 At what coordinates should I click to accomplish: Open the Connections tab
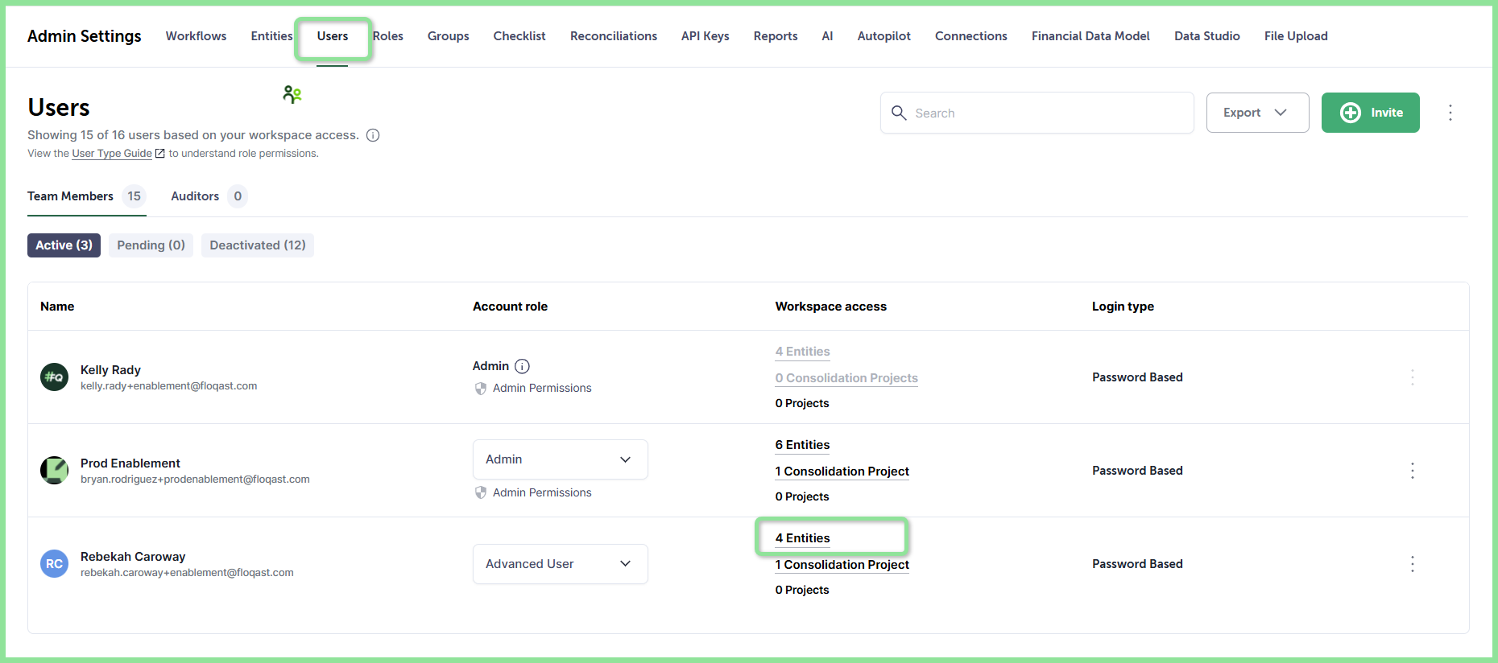coord(970,36)
